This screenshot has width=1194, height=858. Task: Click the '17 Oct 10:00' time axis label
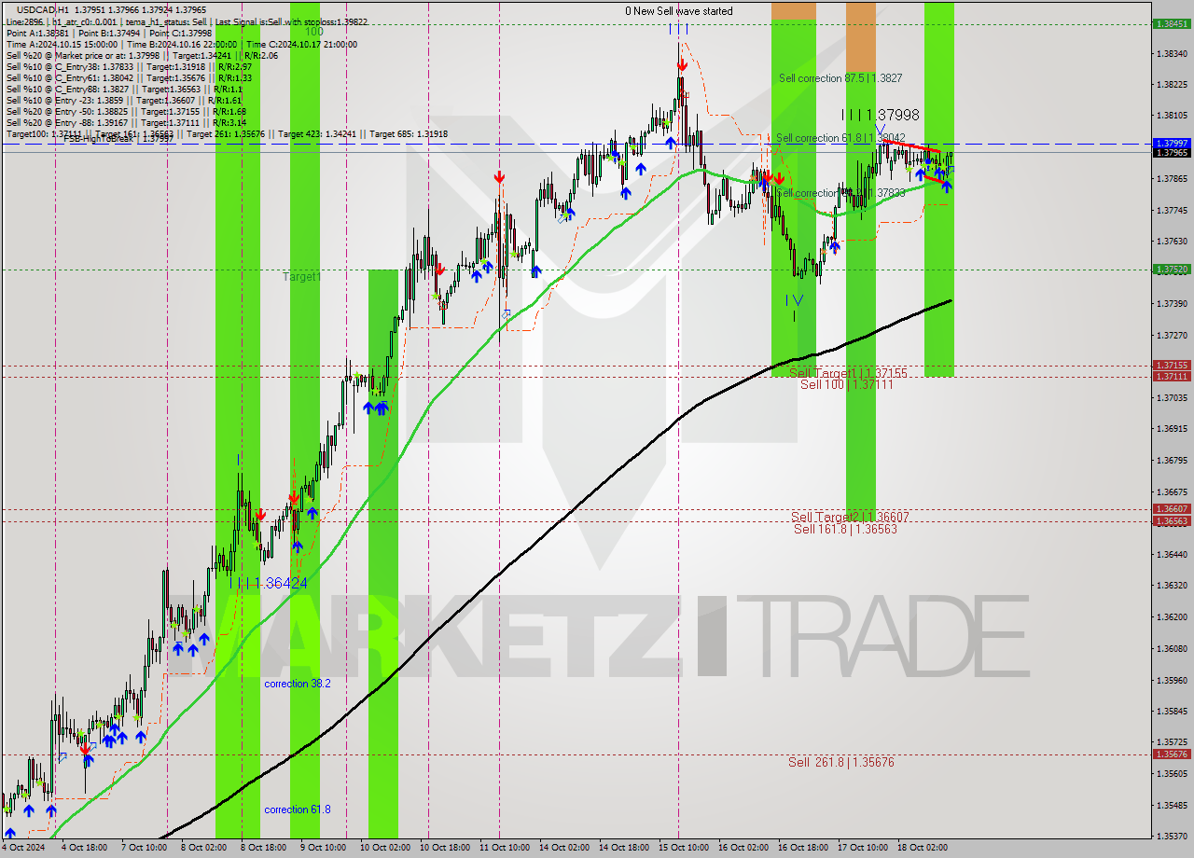click(863, 848)
